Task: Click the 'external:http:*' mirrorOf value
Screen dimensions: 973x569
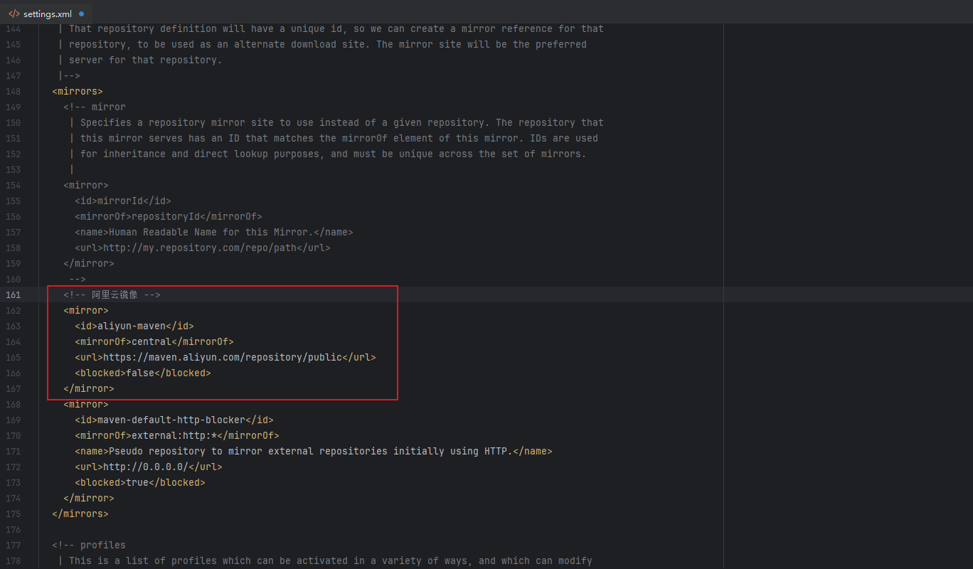Action: 174,435
